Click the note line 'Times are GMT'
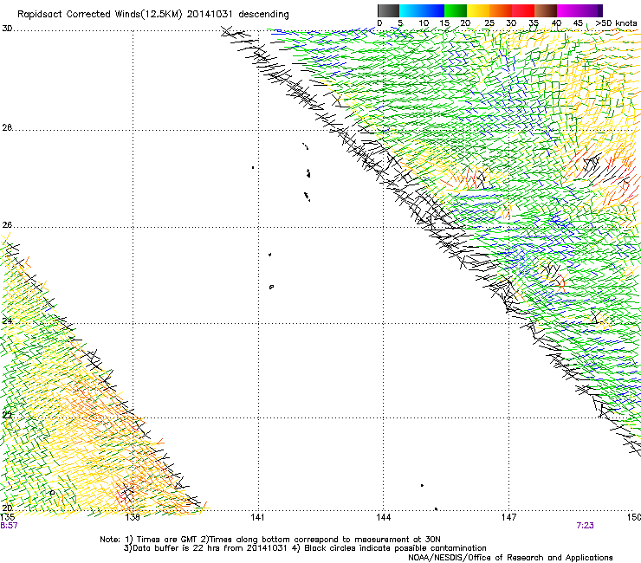 click(x=166, y=540)
